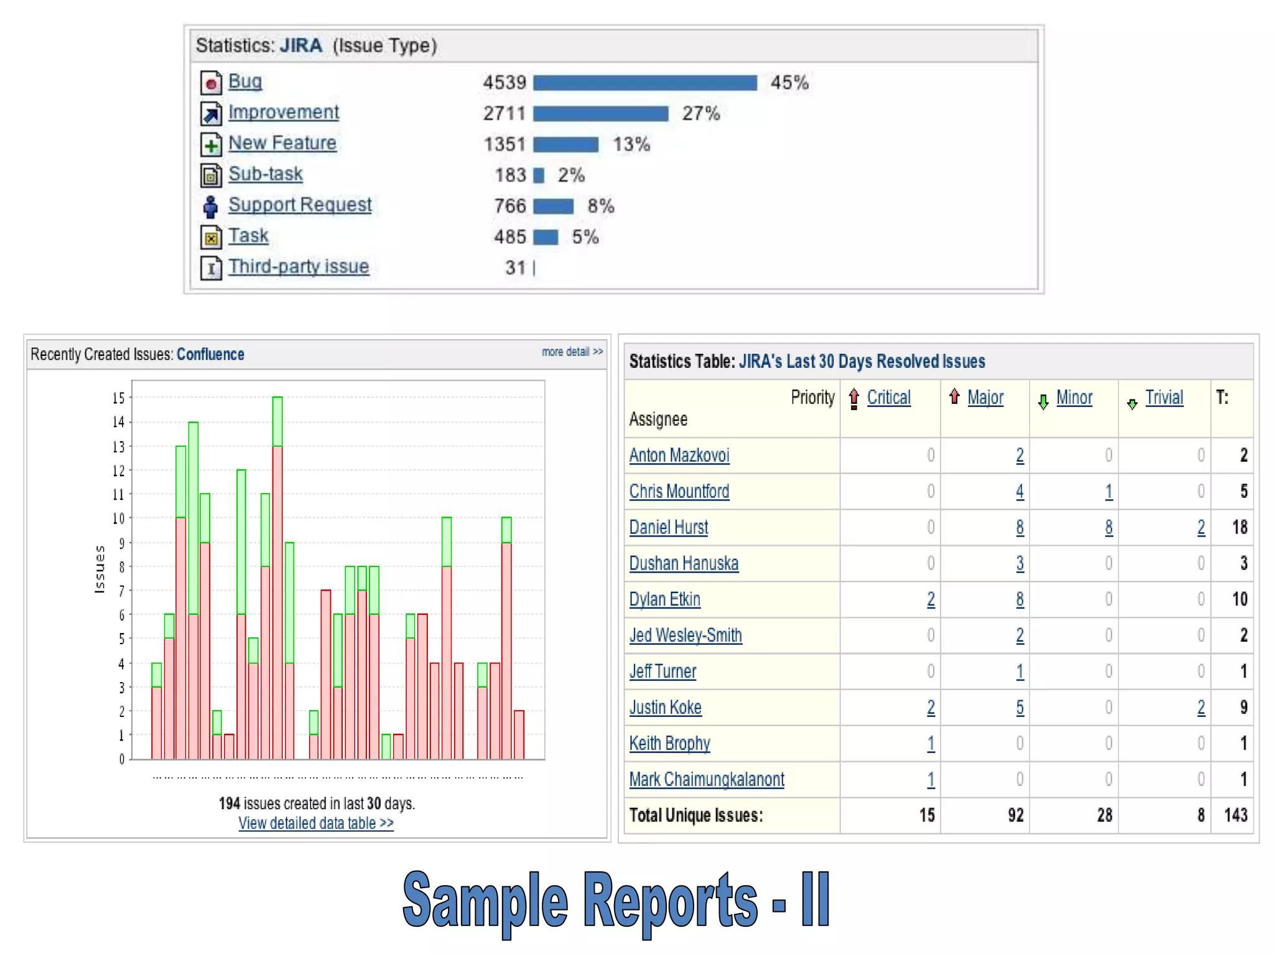The width and height of the screenshot is (1274, 956).
Task: Open the Bug issue type link
Action: click(x=245, y=81)
